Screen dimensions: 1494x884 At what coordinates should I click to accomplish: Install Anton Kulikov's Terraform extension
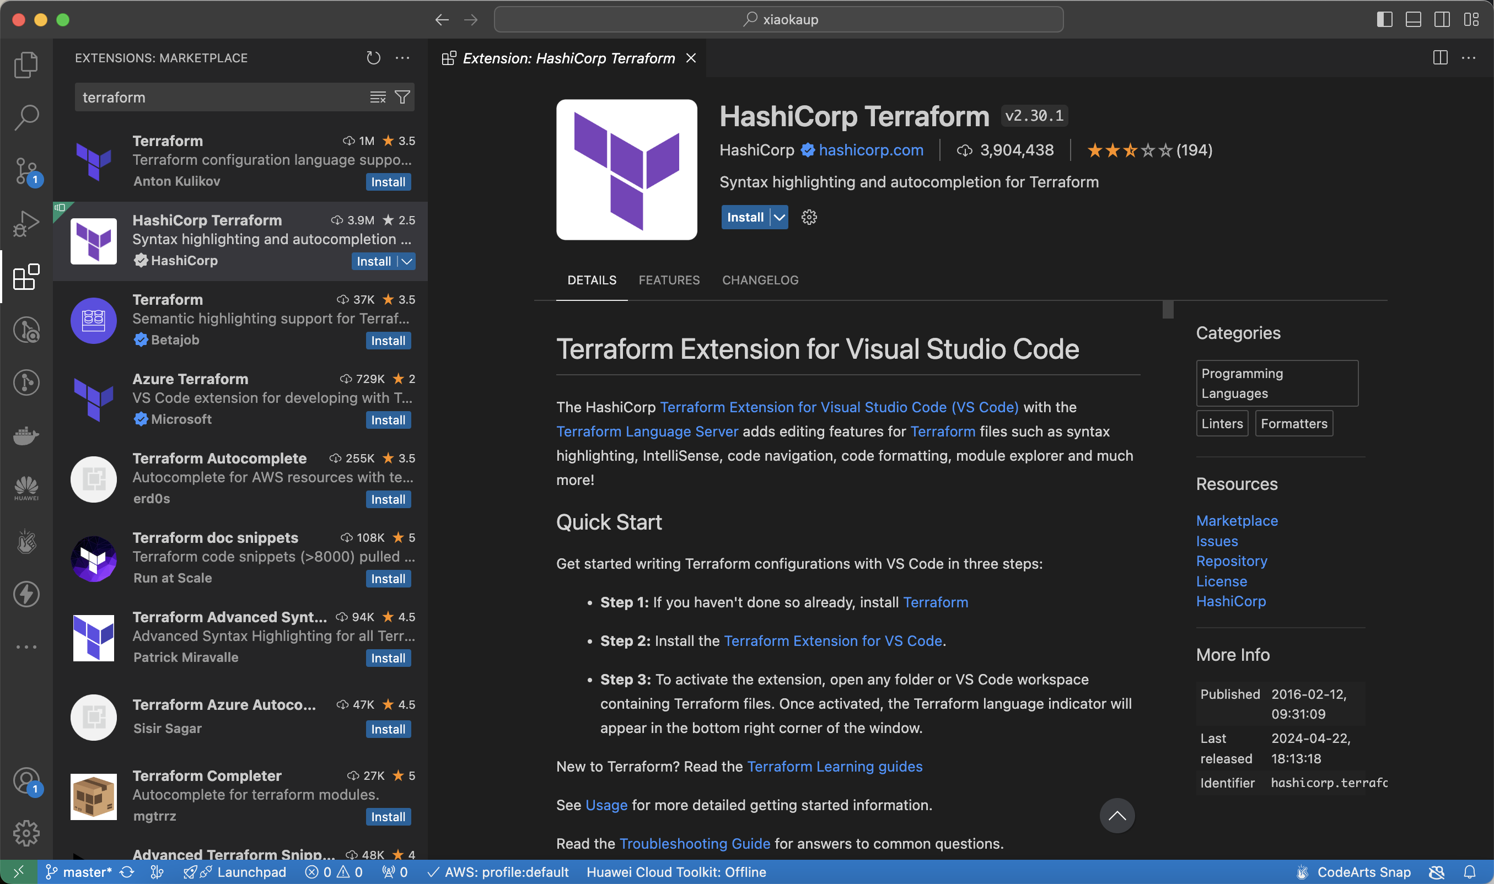[388, 182]
